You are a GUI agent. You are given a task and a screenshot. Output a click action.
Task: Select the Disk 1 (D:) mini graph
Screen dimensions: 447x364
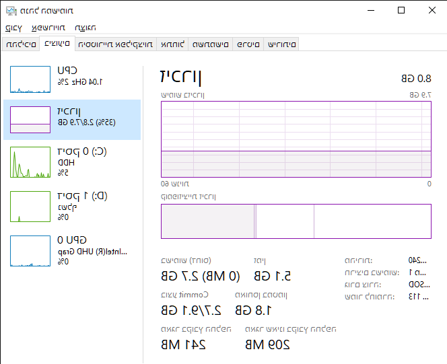(30, 207)
